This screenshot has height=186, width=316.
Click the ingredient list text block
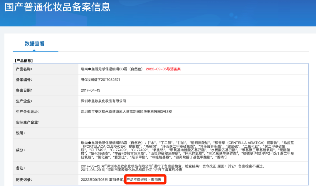tap(188, 150)
